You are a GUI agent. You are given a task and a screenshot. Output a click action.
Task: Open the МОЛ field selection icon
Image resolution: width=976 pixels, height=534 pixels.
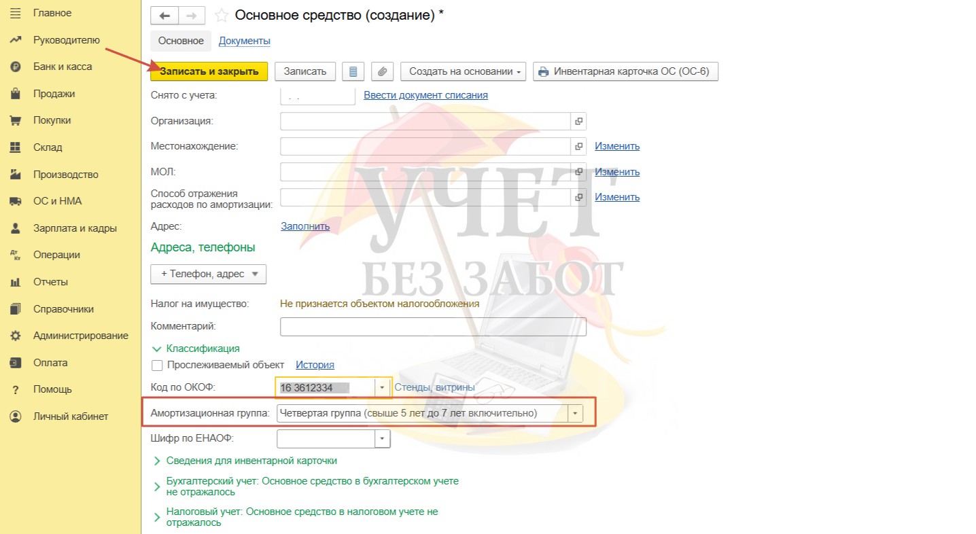(x=578, y=172)
